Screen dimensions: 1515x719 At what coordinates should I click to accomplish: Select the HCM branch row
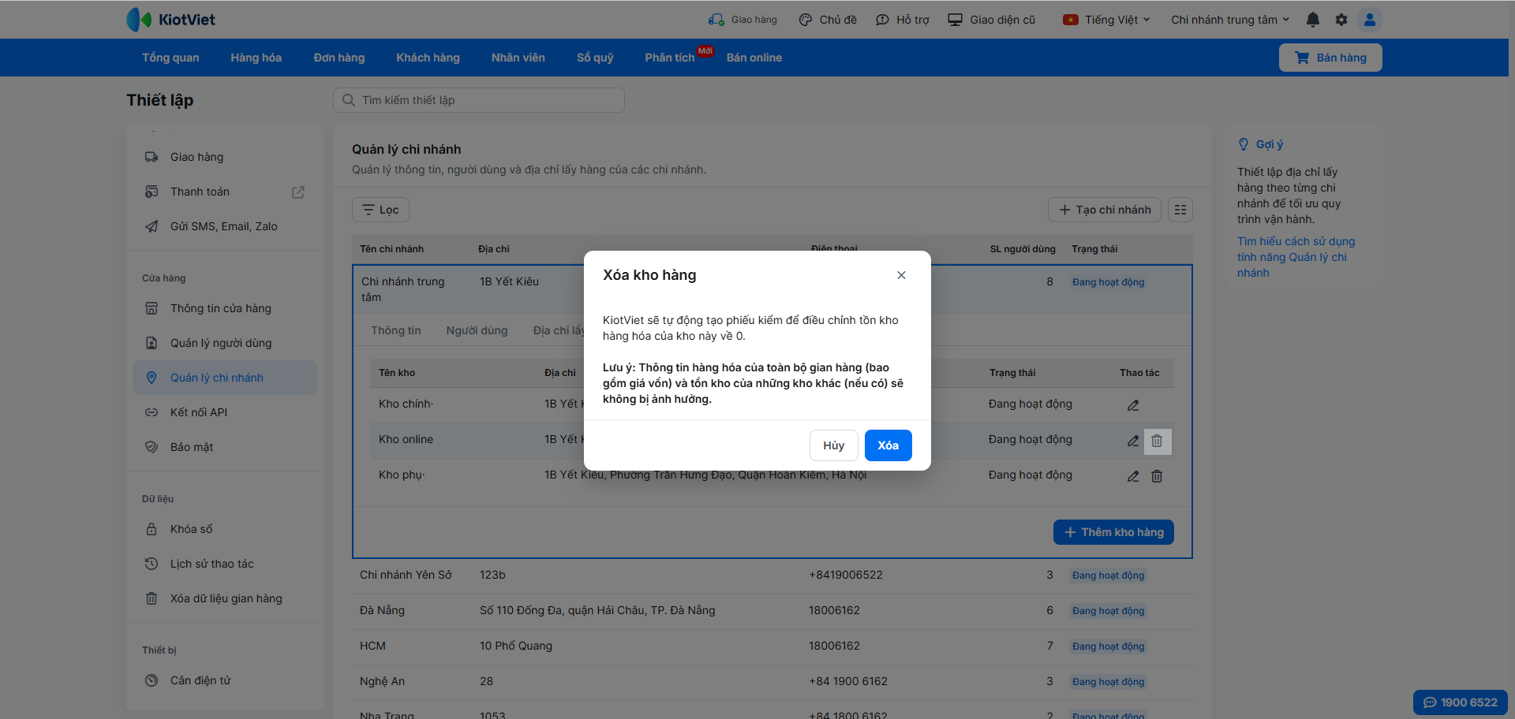(772, 646)
